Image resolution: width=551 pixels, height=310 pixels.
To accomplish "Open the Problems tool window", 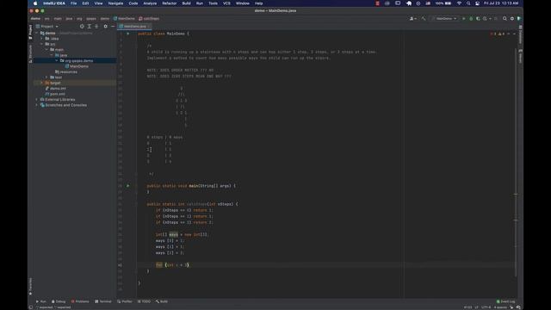I will [x=80, y=301].
